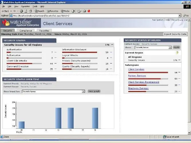The height and width of the screenshot is (143, 191).
Task: Click the Privacy (Security Aspects) label
Action: [76, 61]
